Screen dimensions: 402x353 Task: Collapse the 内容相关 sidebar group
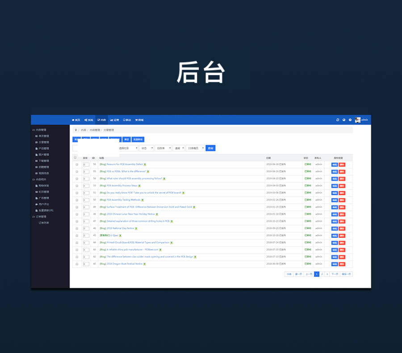tap(39, 180)
